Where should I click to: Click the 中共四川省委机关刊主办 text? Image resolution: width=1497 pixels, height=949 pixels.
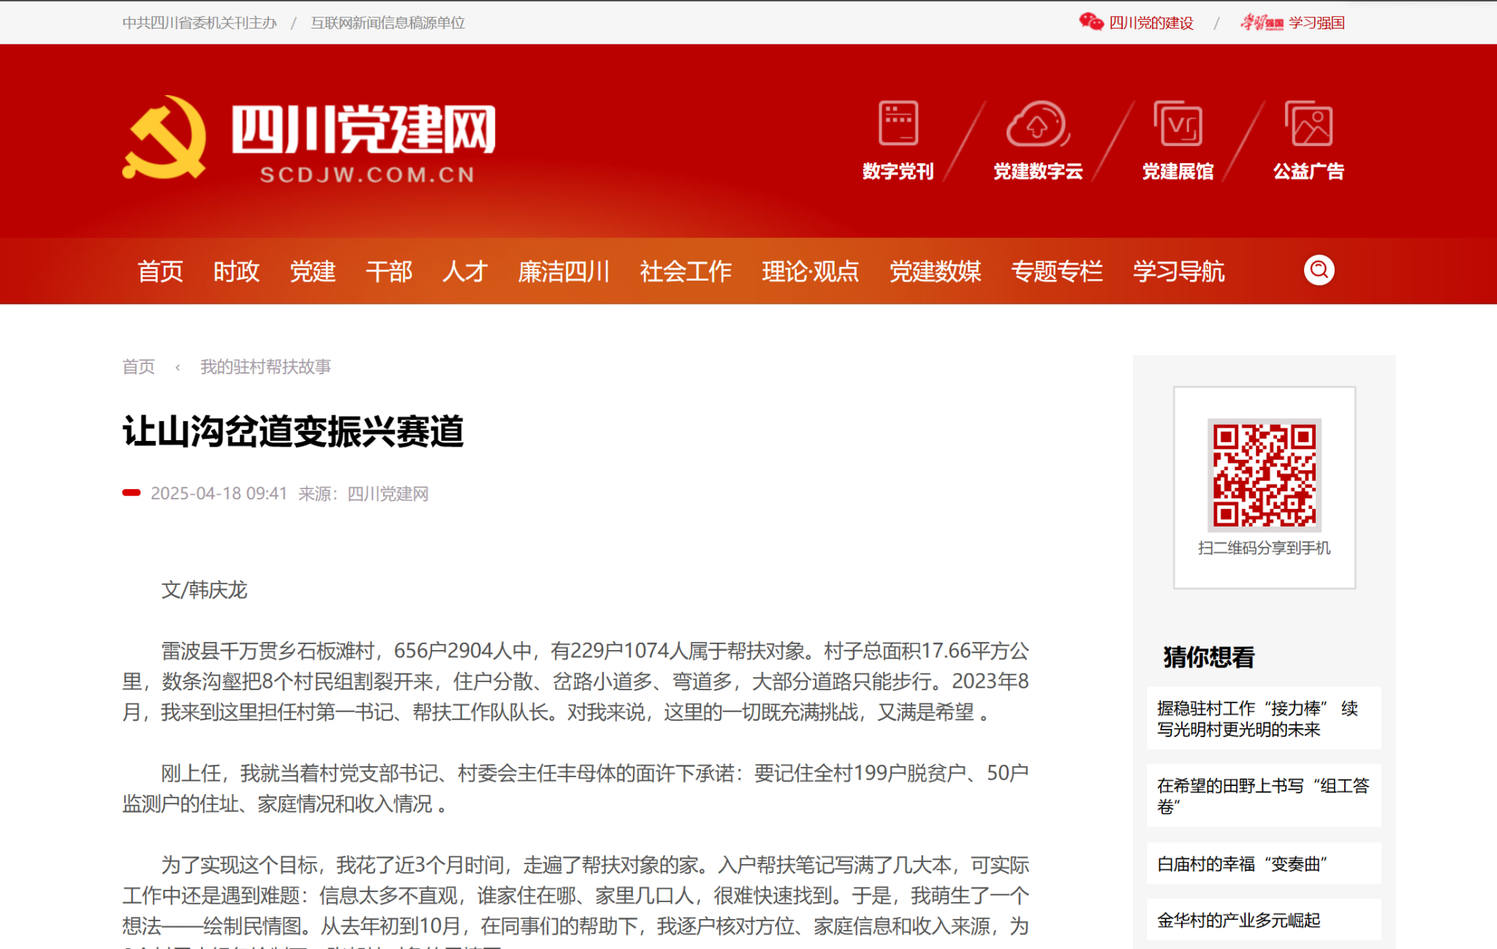pos(200,23)
